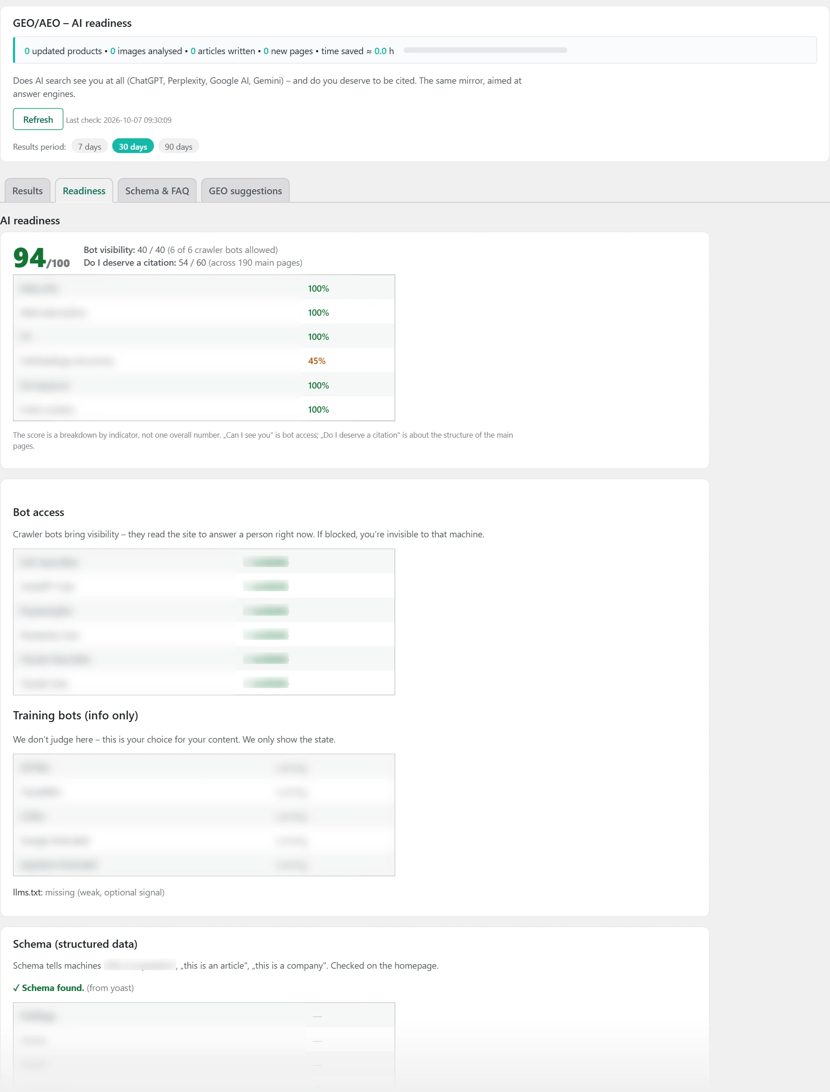The height and width of the screenshot is (1092, 830).
Task: Click 'Do I deserve a citation: 54 / 60' line
Action: click(x=192, y=263)
